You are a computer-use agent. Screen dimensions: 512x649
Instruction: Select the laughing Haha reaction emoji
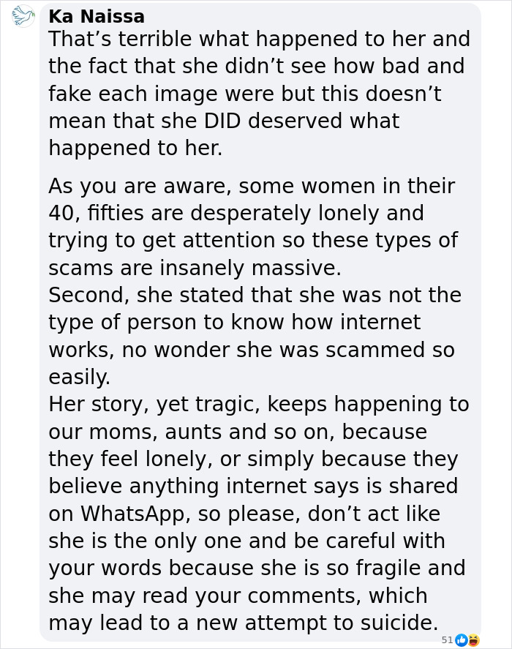(x=473, y=639)
